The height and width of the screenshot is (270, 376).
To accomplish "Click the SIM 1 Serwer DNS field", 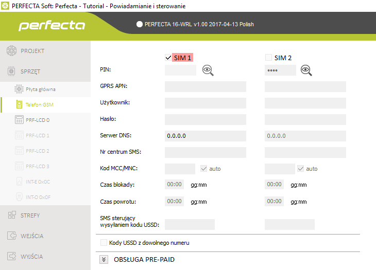I will pyautogui.click(x=205, y=136).
